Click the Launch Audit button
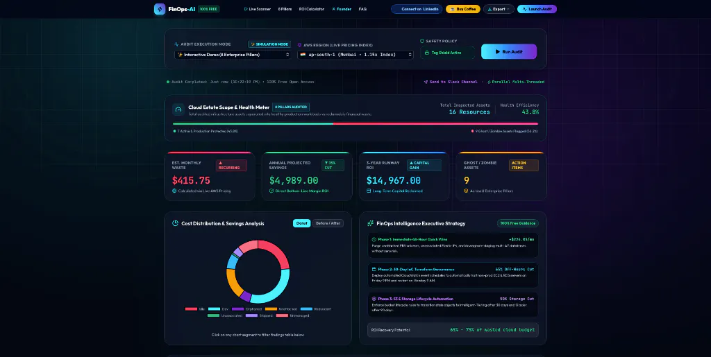 click(537, 9)
